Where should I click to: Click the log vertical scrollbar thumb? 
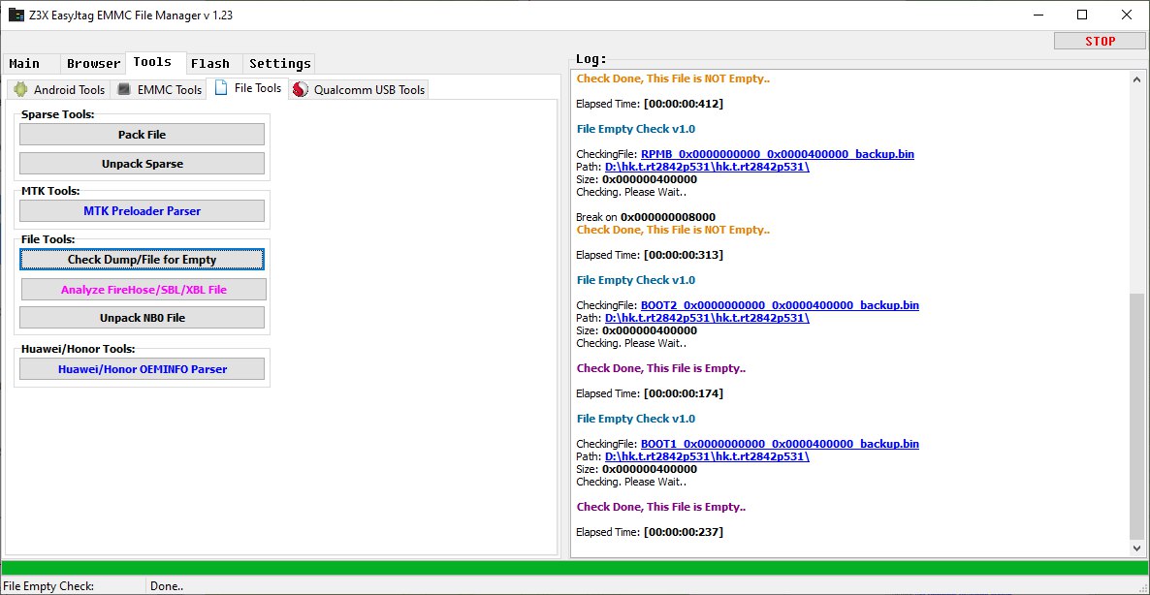(1136, 416)
